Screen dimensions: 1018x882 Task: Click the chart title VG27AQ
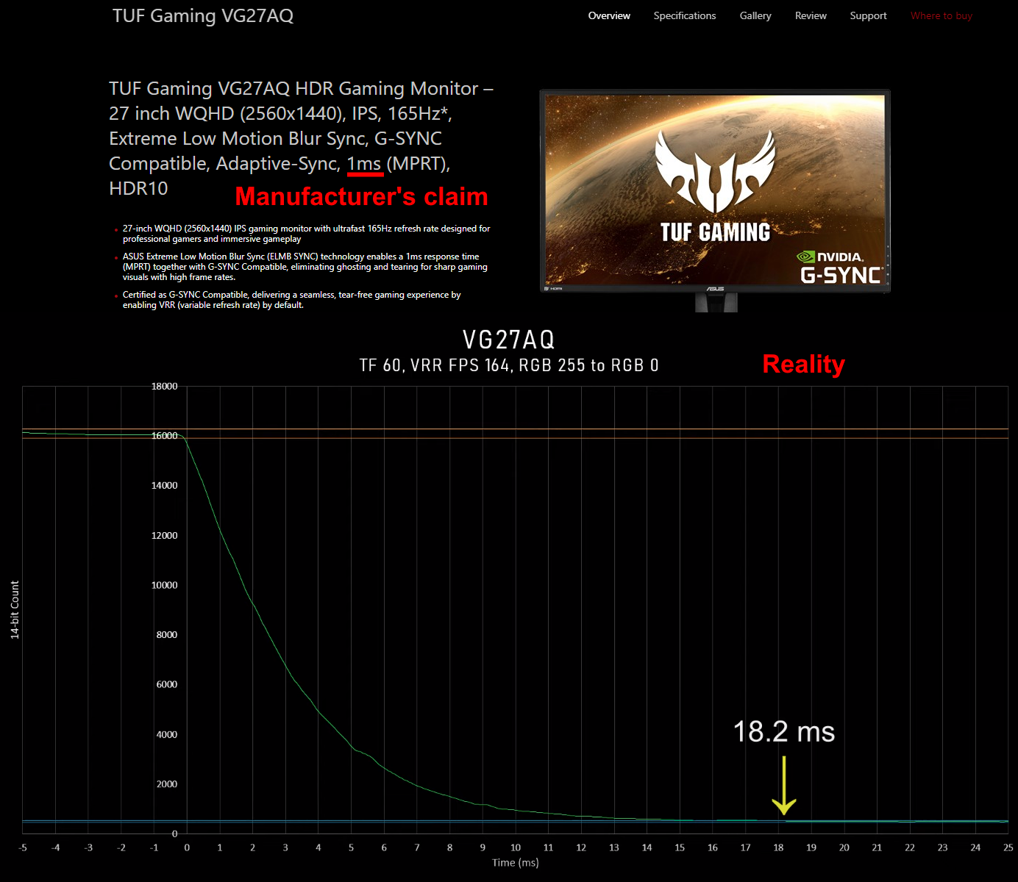pyautogui.click(x=509, y=340)
